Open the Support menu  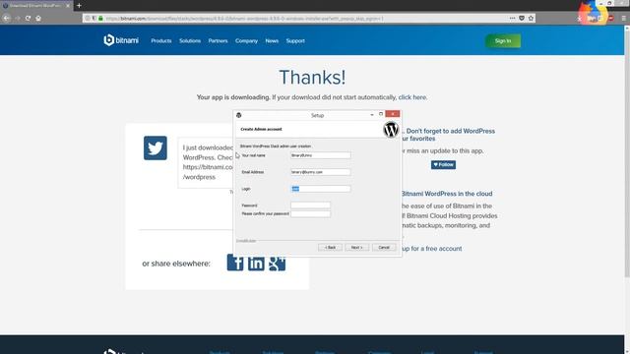point(295,40)
